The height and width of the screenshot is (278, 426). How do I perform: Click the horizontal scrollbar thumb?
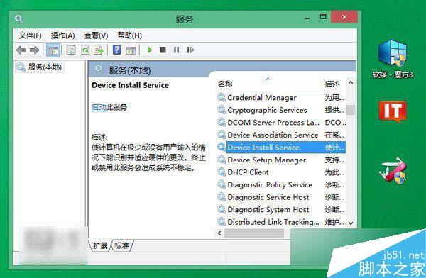(x=254, y=233)
